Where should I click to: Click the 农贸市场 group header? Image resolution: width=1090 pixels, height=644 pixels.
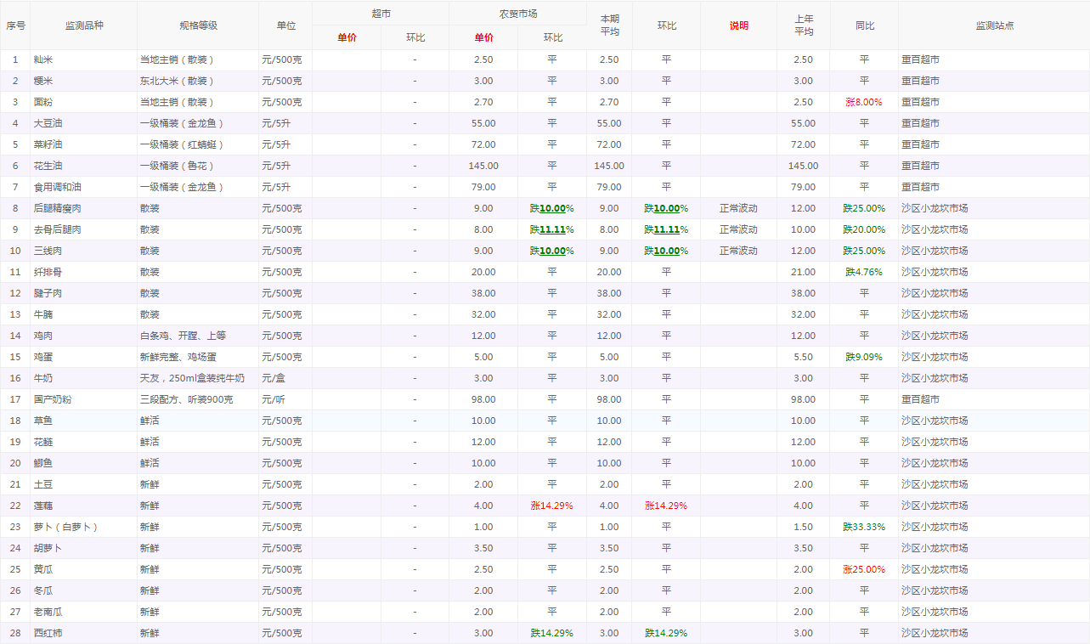coord(517,14)
